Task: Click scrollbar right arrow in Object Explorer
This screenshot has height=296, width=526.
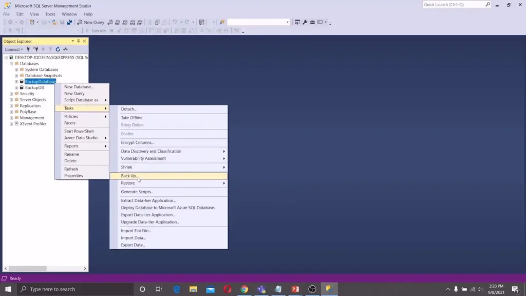Action: 85,268
